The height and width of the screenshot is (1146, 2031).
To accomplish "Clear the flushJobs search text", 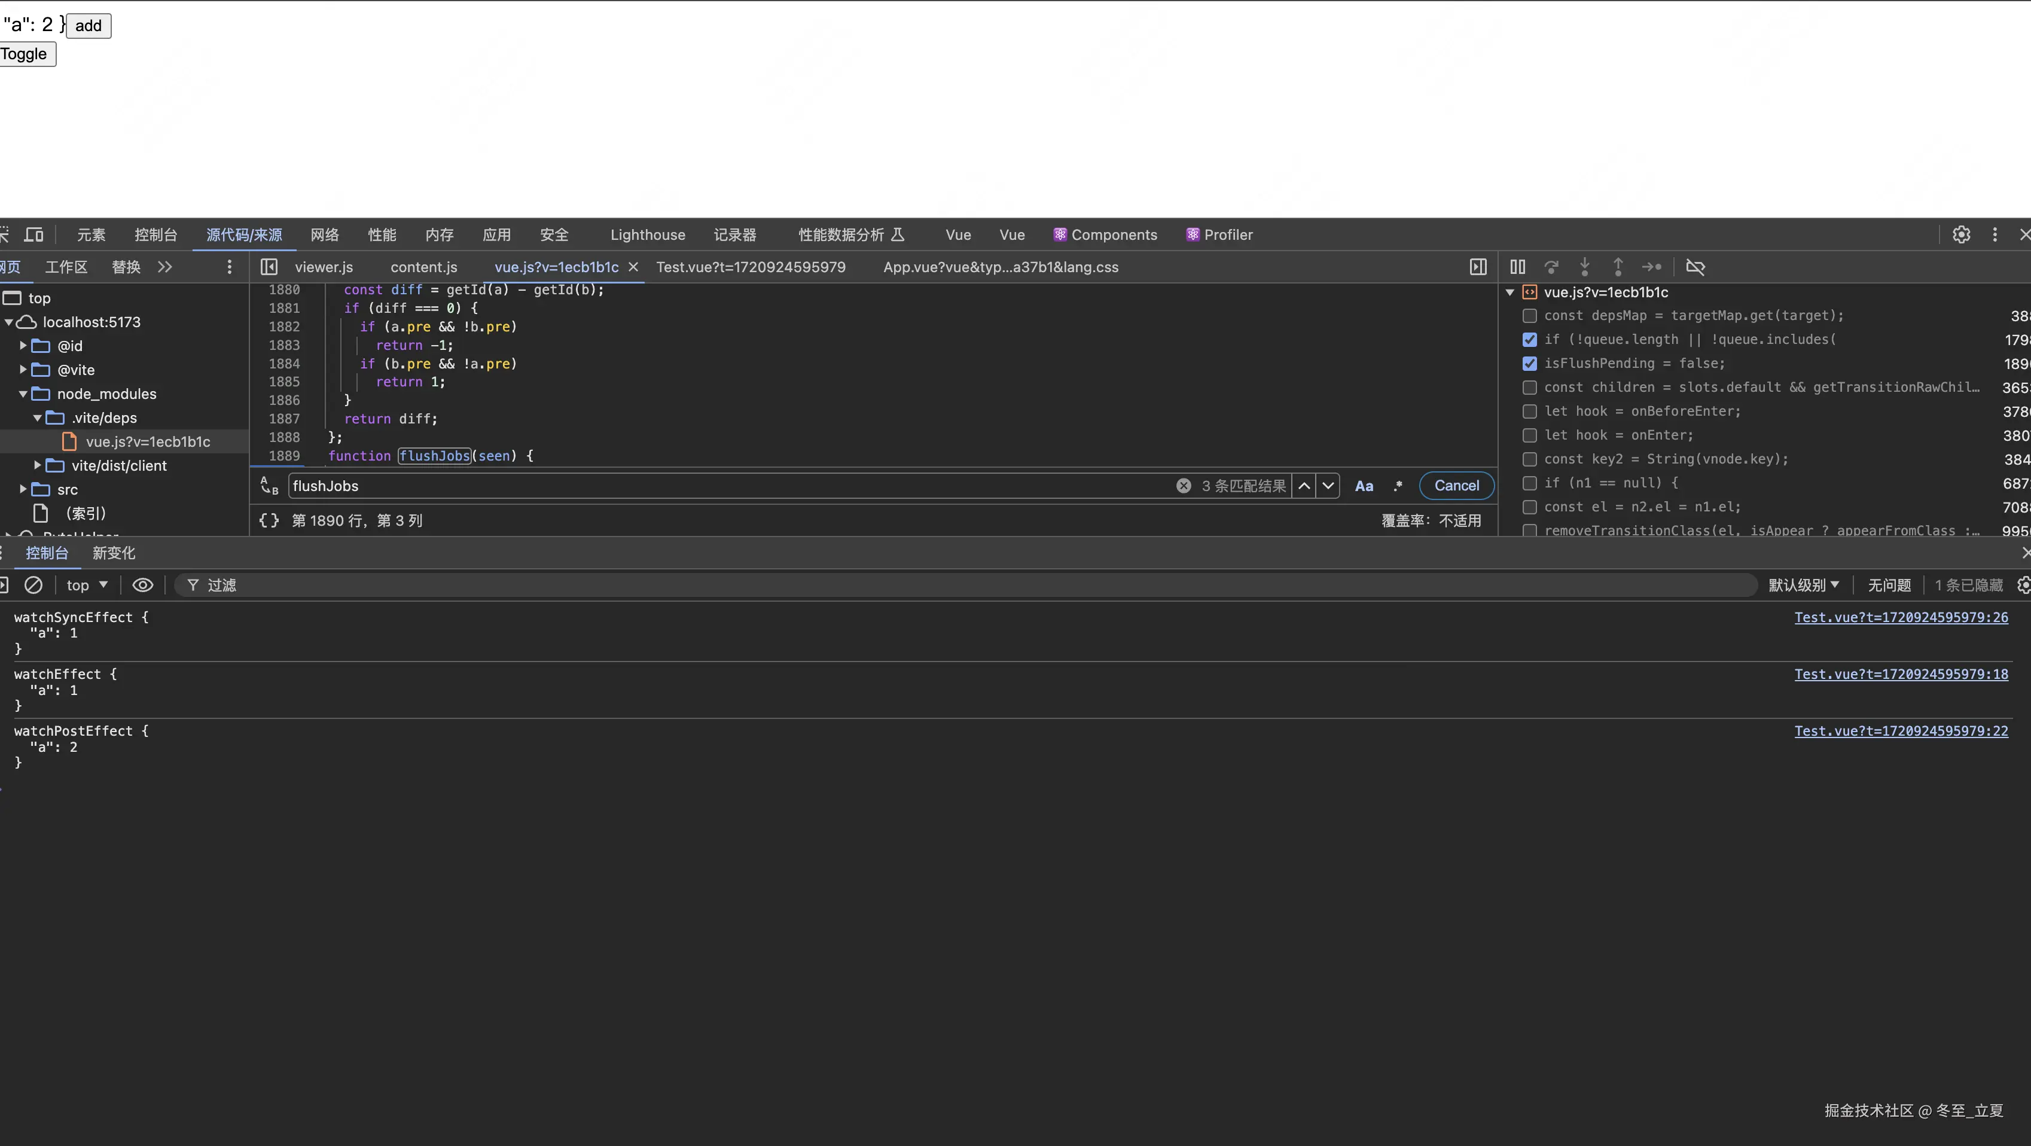I will pyautogui.click(x=1184, y=486).
